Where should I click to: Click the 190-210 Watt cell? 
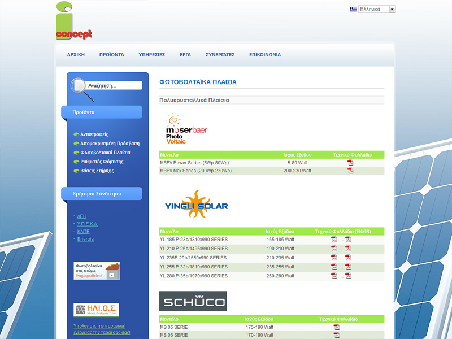tap(280, 249)
